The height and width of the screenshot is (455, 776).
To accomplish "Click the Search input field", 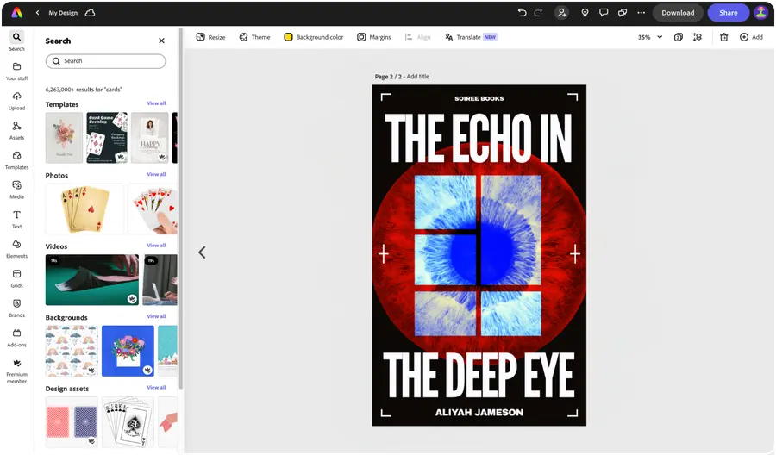I will tap(105, 61).
